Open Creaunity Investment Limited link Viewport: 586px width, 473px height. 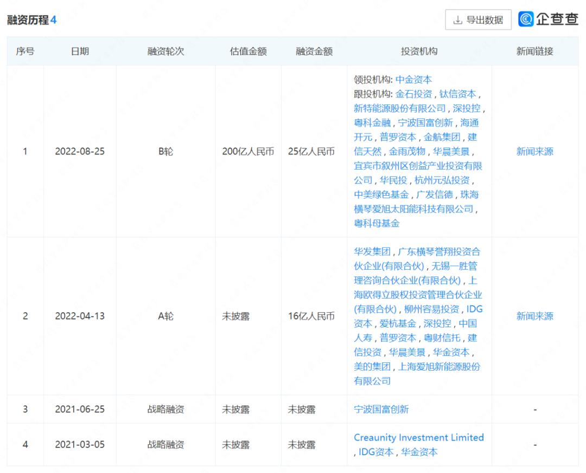pyautogui.click(x=418, y=437)
